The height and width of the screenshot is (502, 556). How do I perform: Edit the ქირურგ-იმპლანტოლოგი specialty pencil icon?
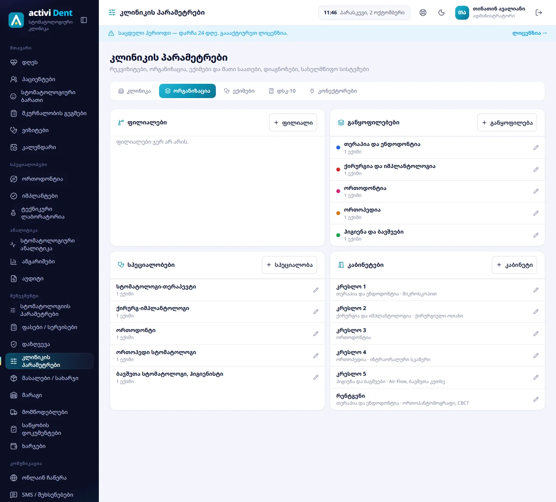click(x=316, y=312)
